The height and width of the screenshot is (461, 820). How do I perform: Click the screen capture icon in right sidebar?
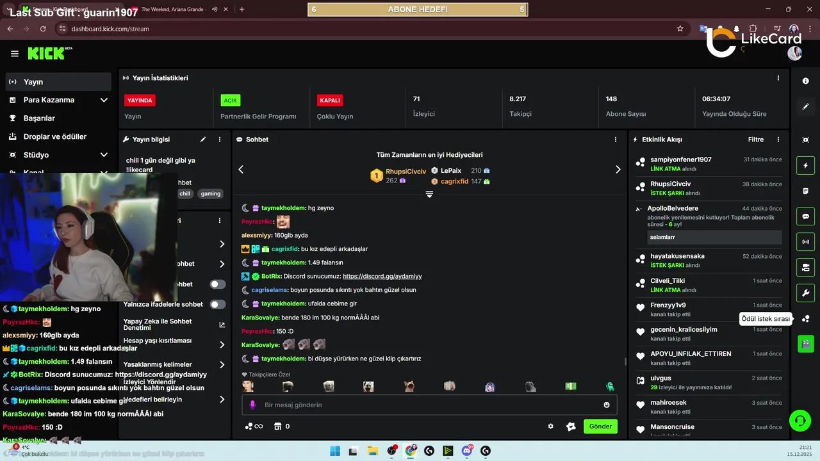(x=806, y=140)
